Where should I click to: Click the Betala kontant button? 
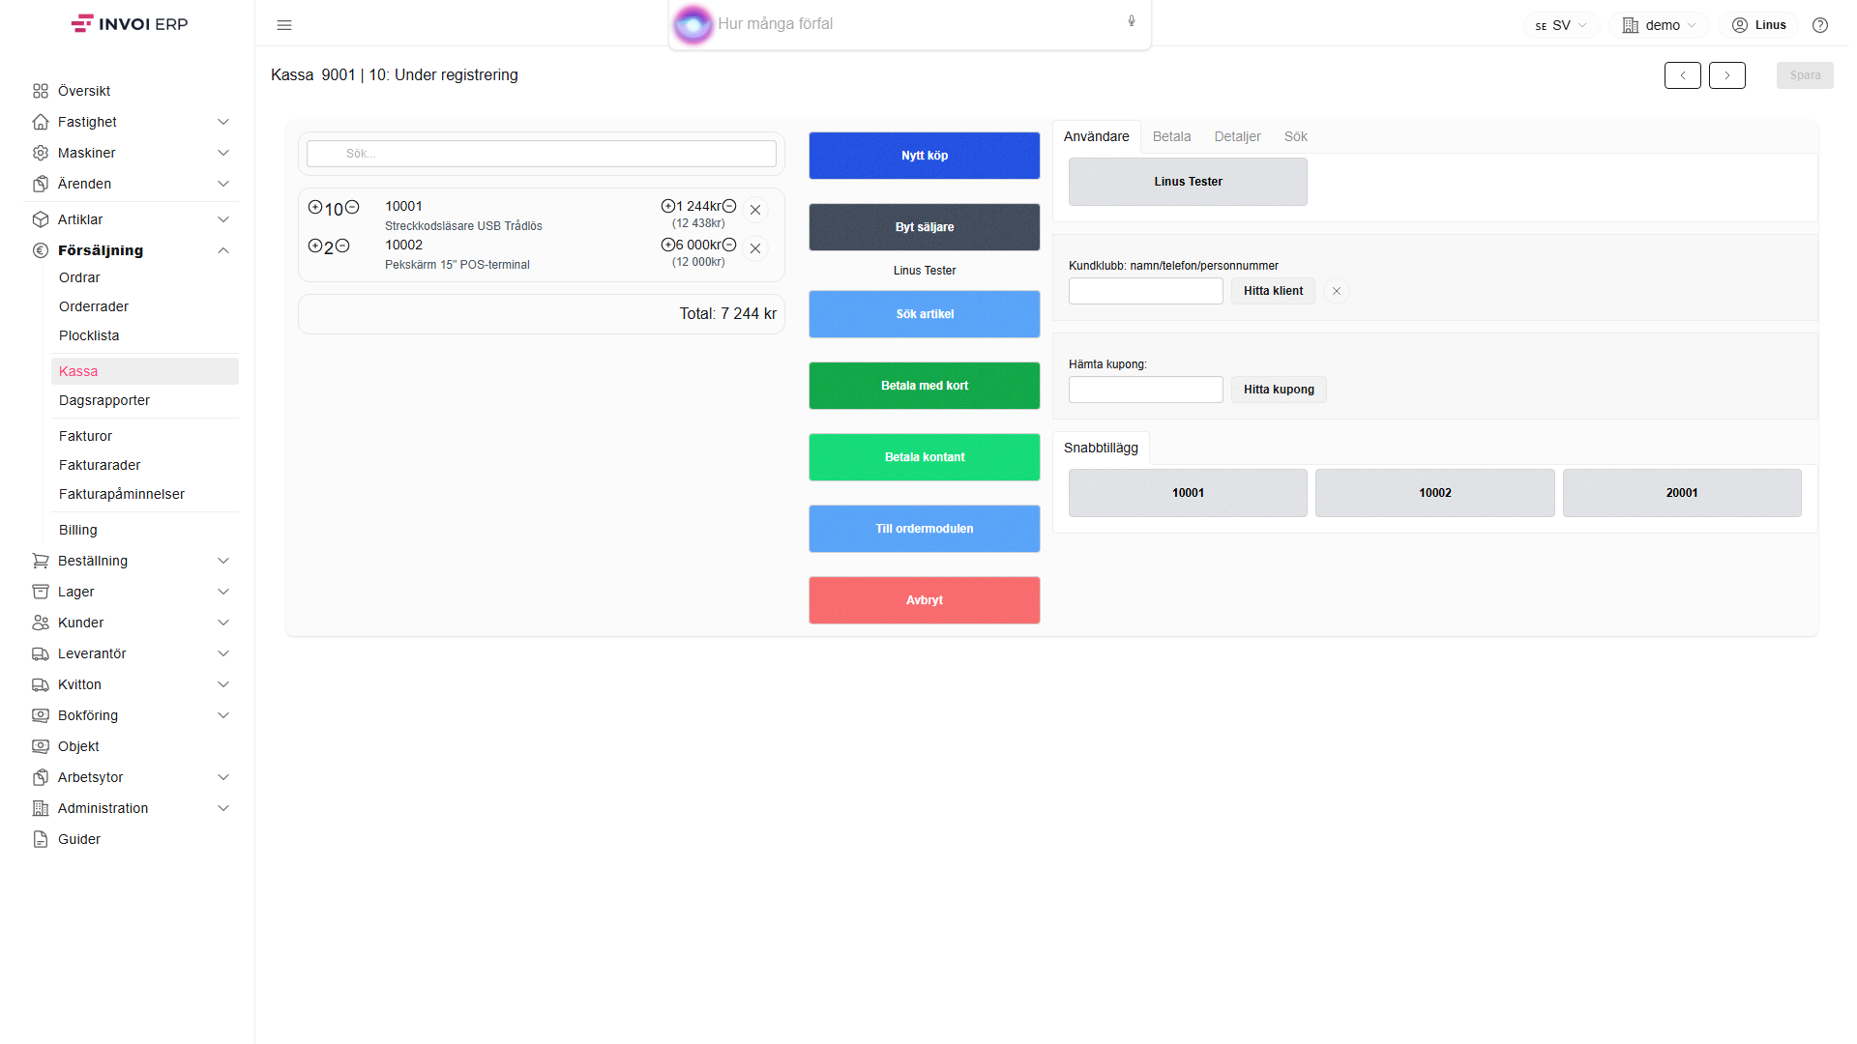click(x=924, y=457)
